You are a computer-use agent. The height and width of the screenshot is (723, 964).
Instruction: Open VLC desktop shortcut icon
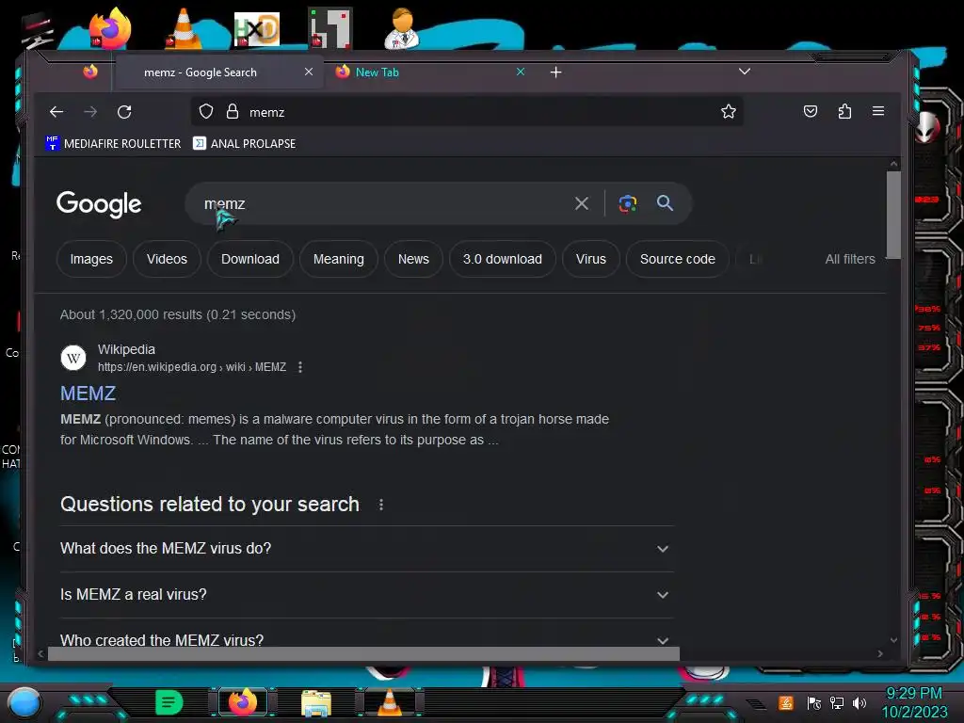point(184,28)
